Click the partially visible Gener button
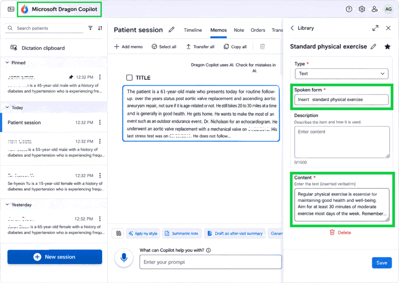 click(x=275, y=233)
